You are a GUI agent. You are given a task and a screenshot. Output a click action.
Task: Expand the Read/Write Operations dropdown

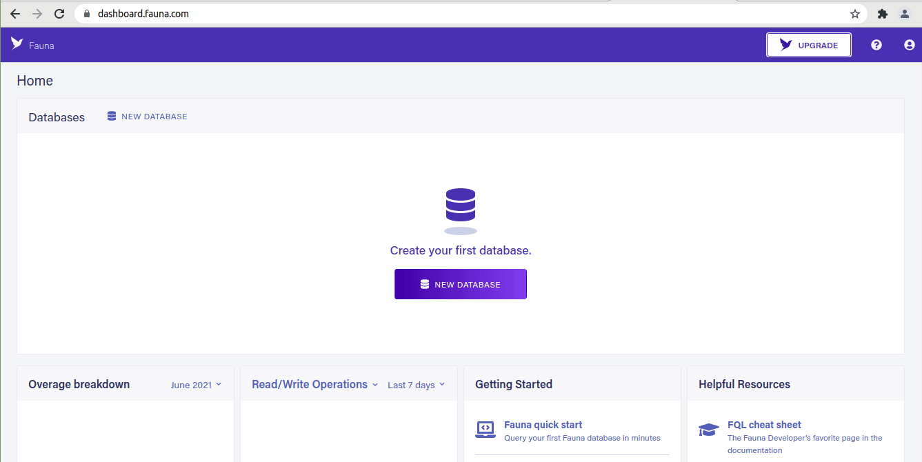click(x=315, y=385)
